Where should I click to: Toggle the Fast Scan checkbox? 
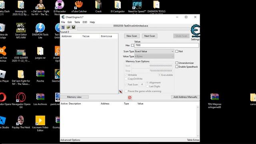pos(126,84)
